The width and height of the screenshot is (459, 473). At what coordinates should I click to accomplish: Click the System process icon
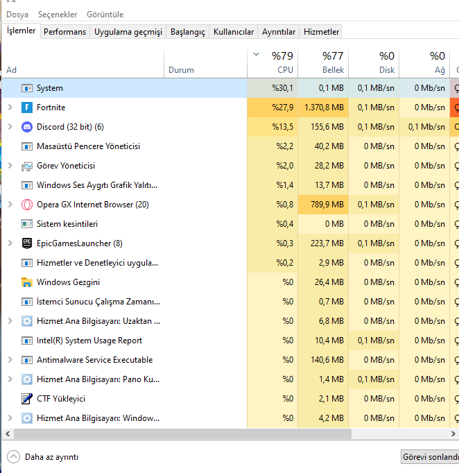point(27,88)
